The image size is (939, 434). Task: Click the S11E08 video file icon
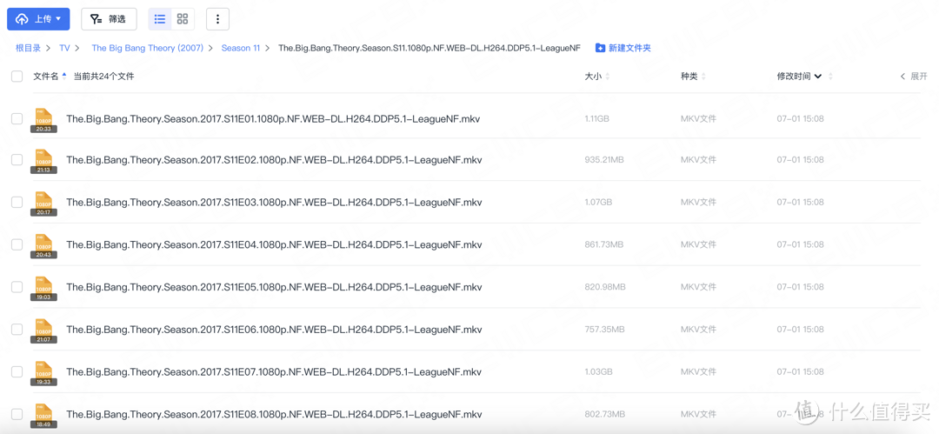pyautogui.click(x=43, y=415)
